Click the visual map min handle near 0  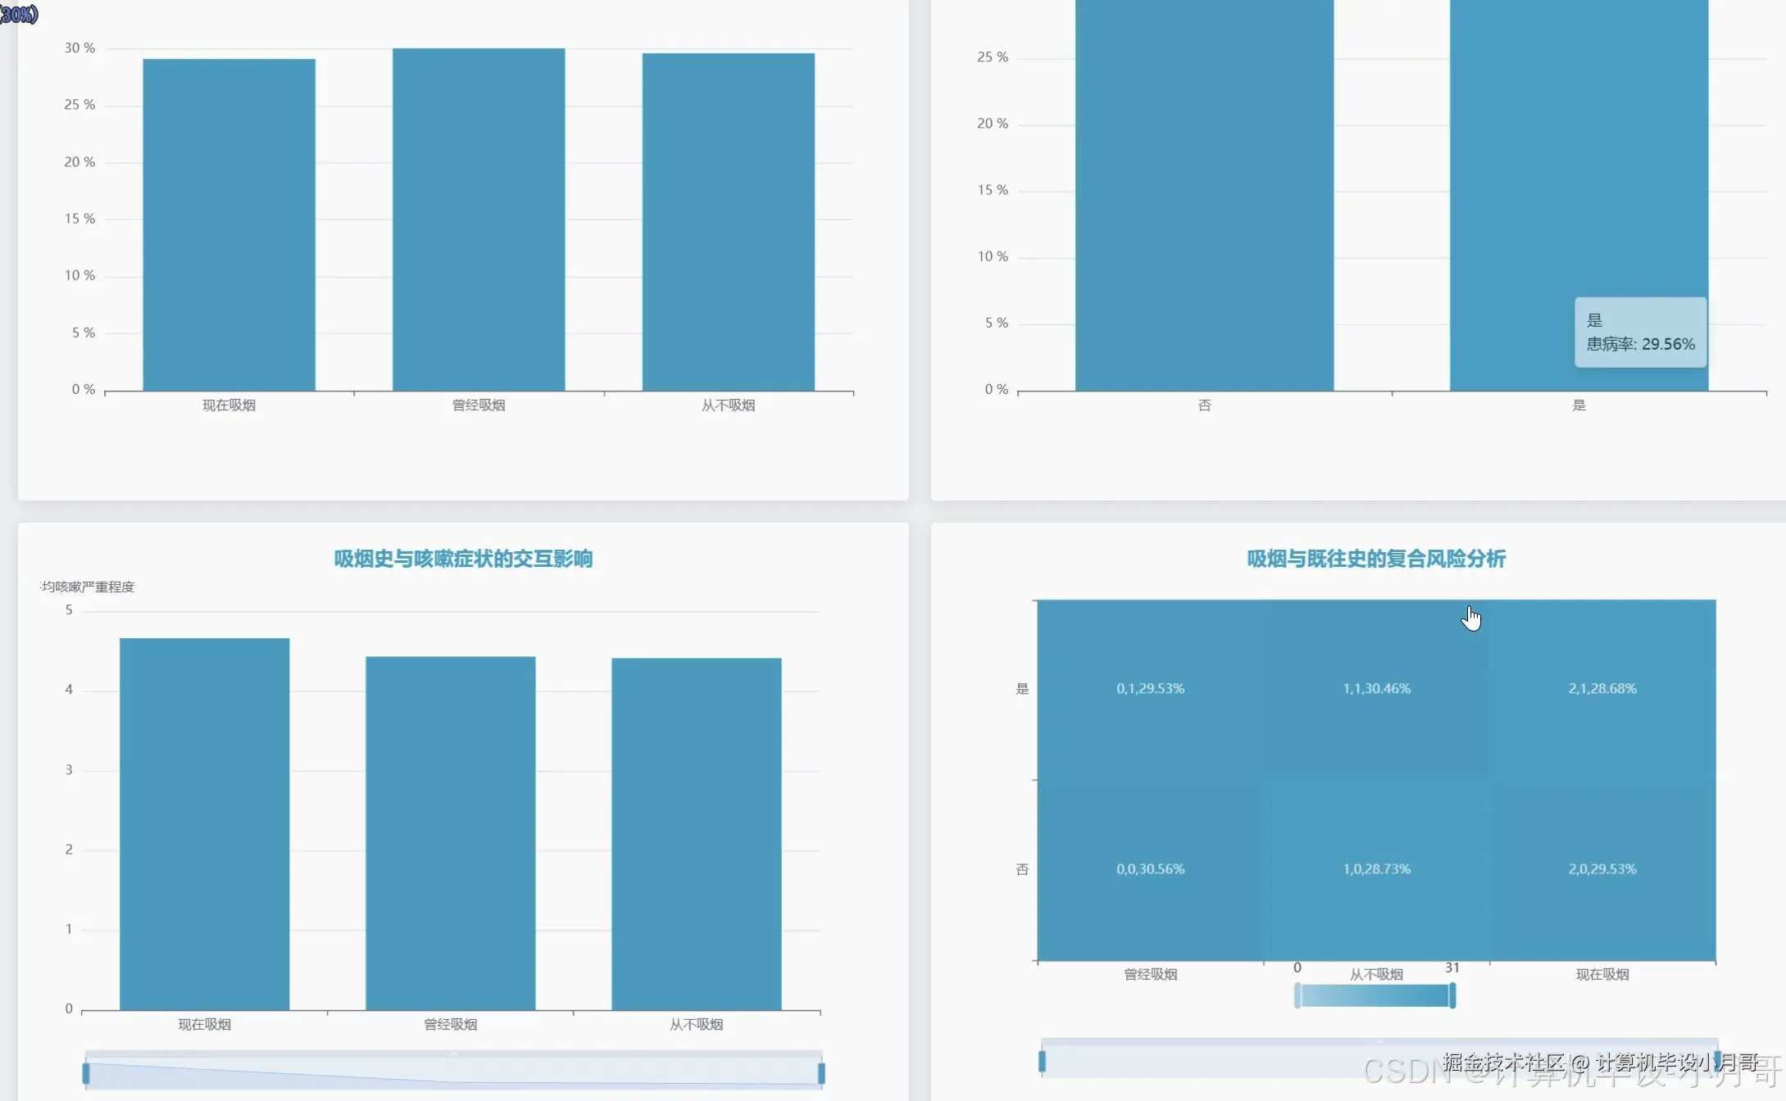(x=1297, y=996)
